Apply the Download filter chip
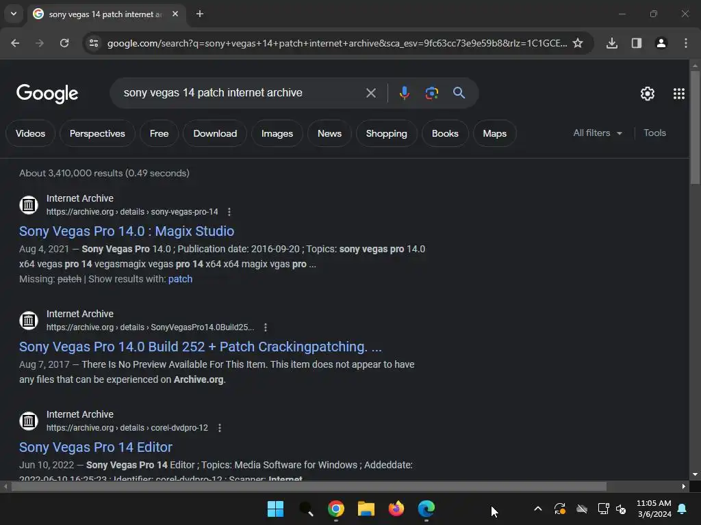Image resolution: width=701 pixels, height=525 pixels. [x=215, y=133]
